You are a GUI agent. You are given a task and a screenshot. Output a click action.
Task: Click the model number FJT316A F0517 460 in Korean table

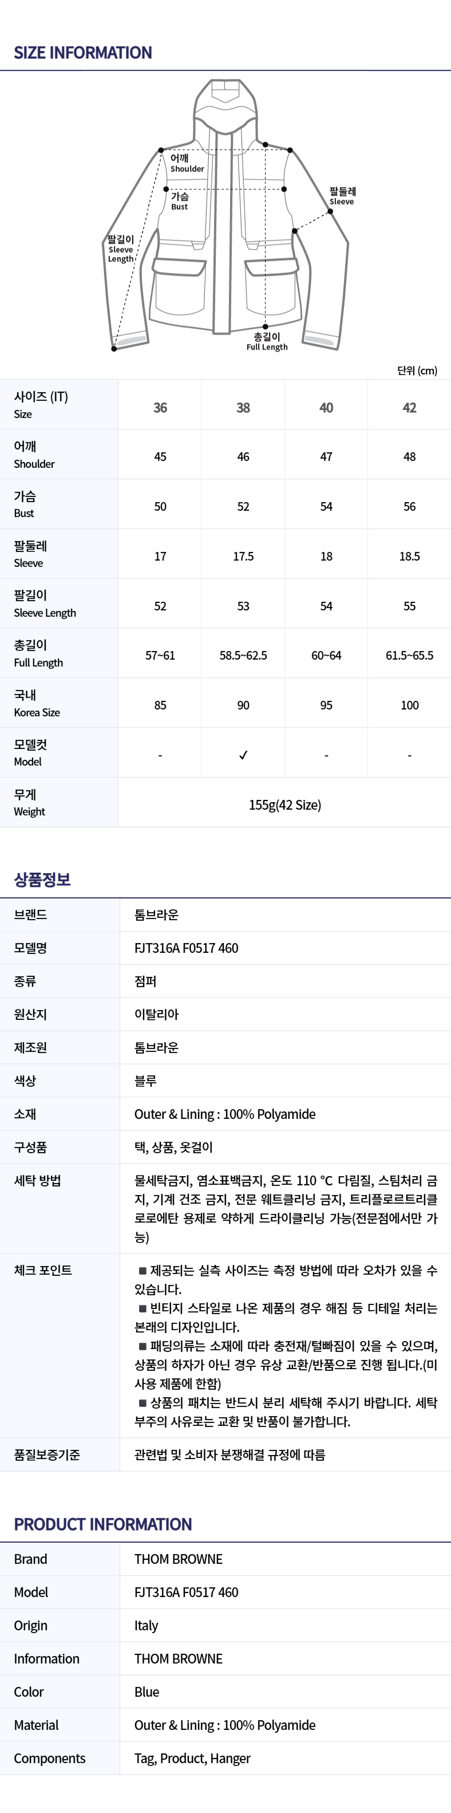pos(187,948)
